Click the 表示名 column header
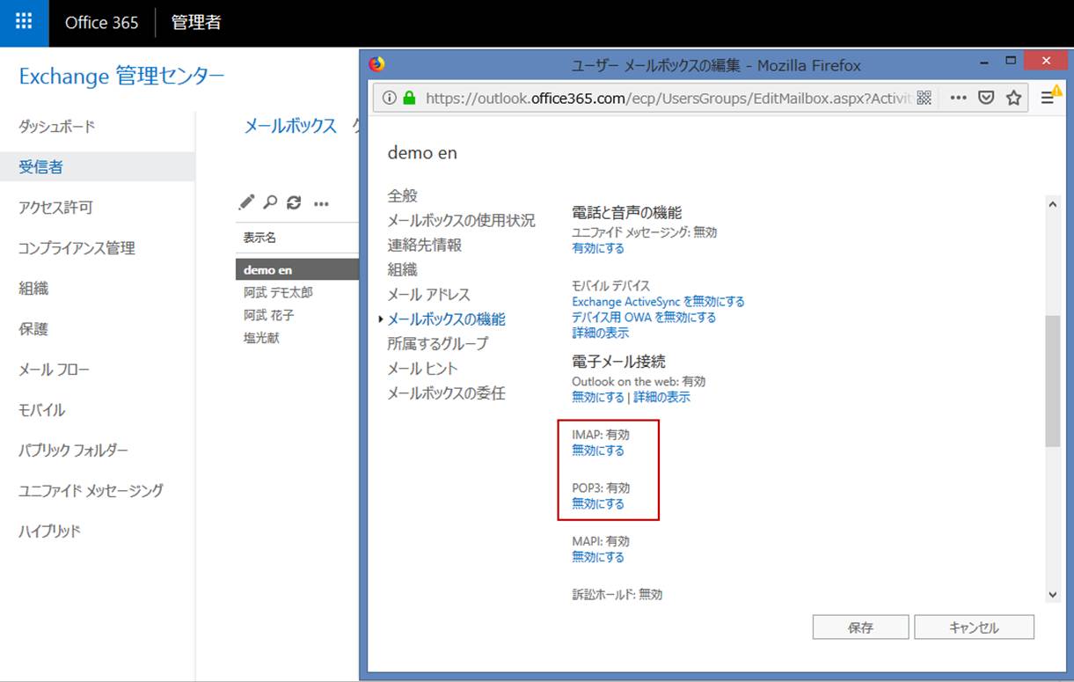This screenshot has height=682, width=1074. [259, 238]
